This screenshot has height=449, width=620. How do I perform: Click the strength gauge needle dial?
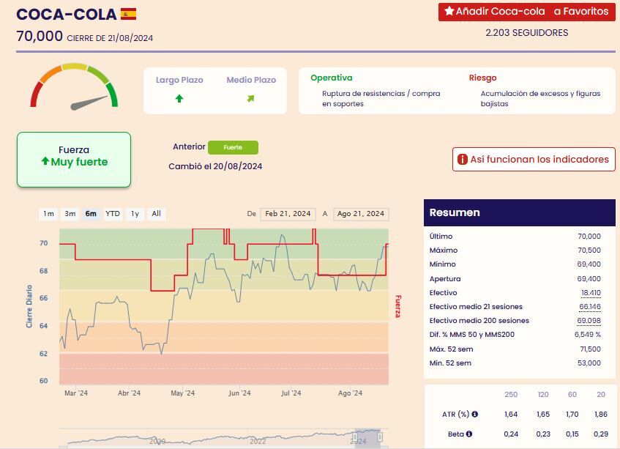(x=75, y=86)
